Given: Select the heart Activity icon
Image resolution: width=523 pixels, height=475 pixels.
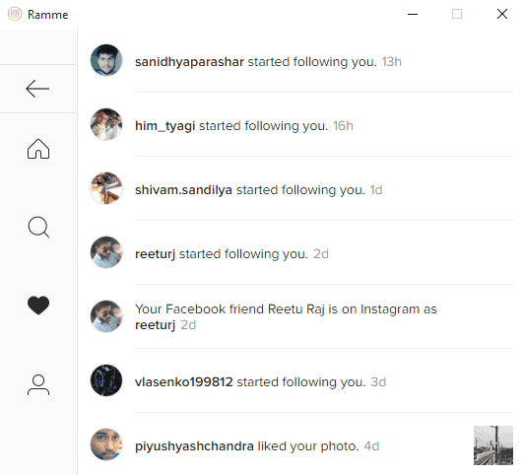Looking at the screenshot, I should point(38,305).
